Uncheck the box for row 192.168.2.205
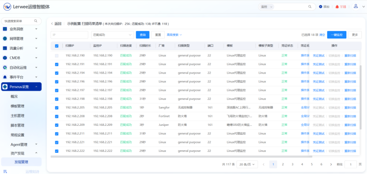 click(x=57, y=108)
